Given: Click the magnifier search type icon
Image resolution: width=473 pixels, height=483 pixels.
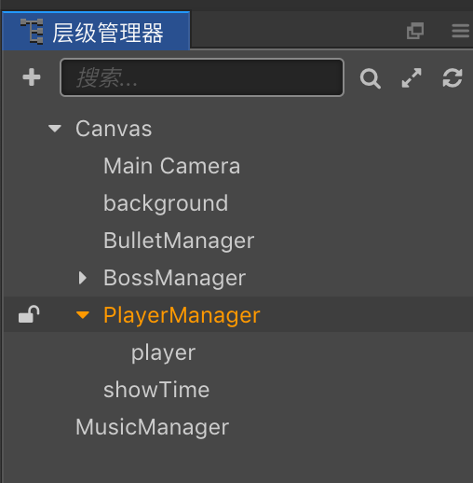Looking at the screenshot, I should pos(371,78).
